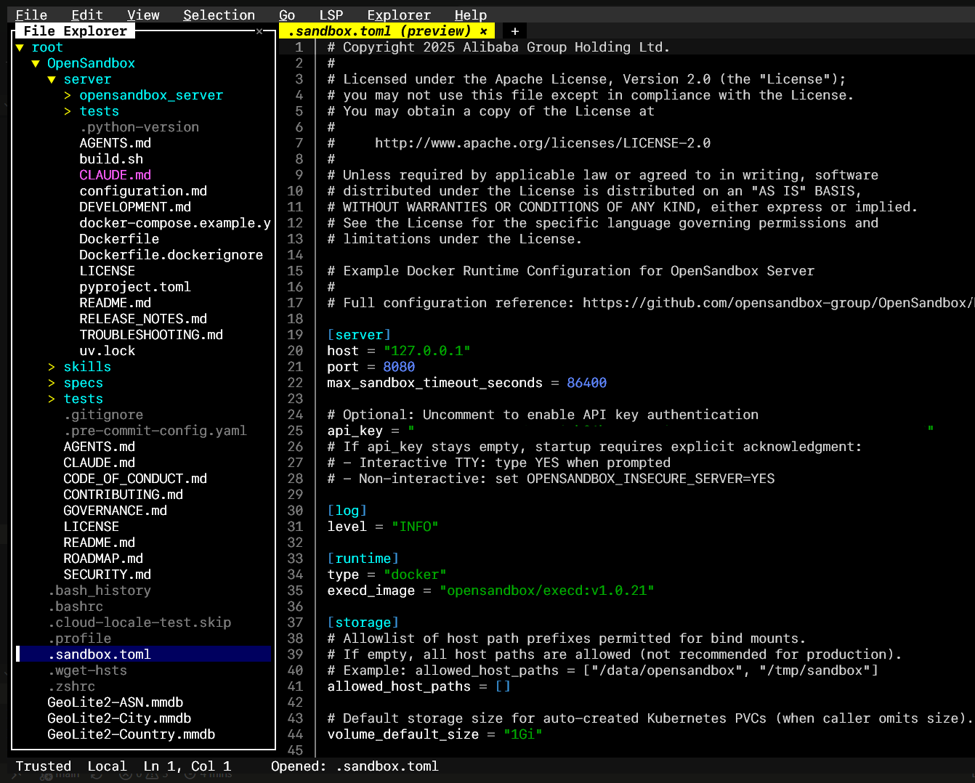Expand the skills folder
The width and height of the screenshot is (975, 783).
tap(52, 367)
